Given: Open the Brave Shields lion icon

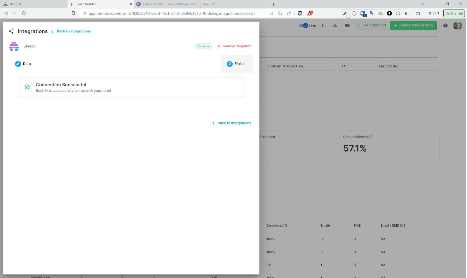Looking at the screenshot, I should (300, 13).
